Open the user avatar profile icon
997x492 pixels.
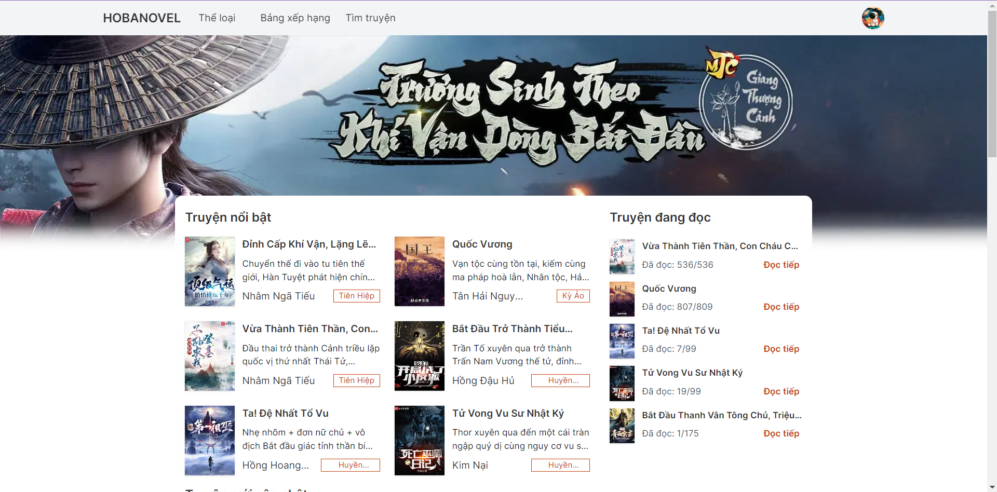coord(873,18)
